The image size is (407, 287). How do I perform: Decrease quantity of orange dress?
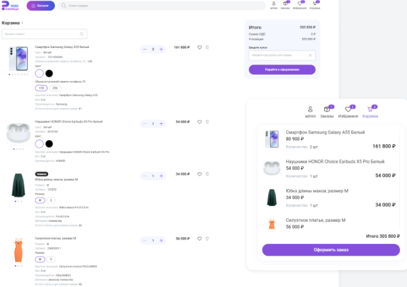pos(144,240)
